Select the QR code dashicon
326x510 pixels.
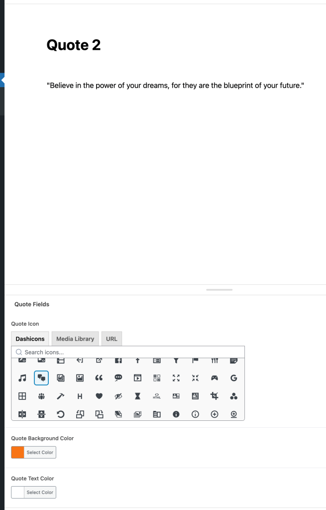tap(156, 378)
